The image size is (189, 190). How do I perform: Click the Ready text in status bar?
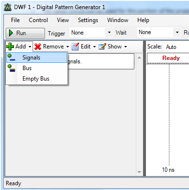click(13, 183)
